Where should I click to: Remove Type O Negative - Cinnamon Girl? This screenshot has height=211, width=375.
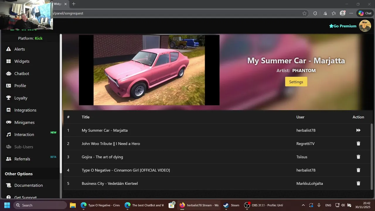click(x=358, y=170)
